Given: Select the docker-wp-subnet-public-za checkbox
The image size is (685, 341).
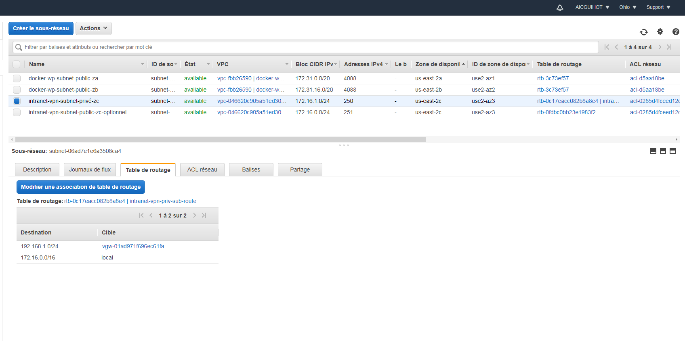Looking at the screenshot, I should 17,78.
